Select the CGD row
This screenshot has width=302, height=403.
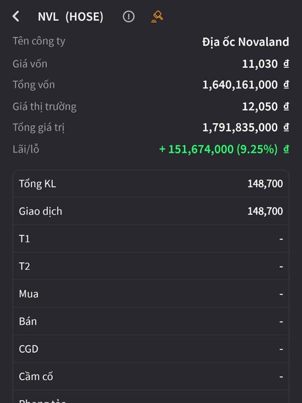[x=151, y=349]
